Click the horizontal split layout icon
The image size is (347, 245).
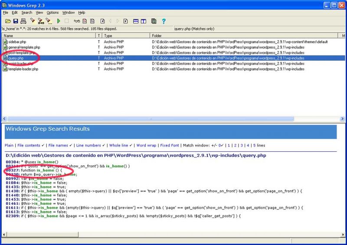coord(136,21)
